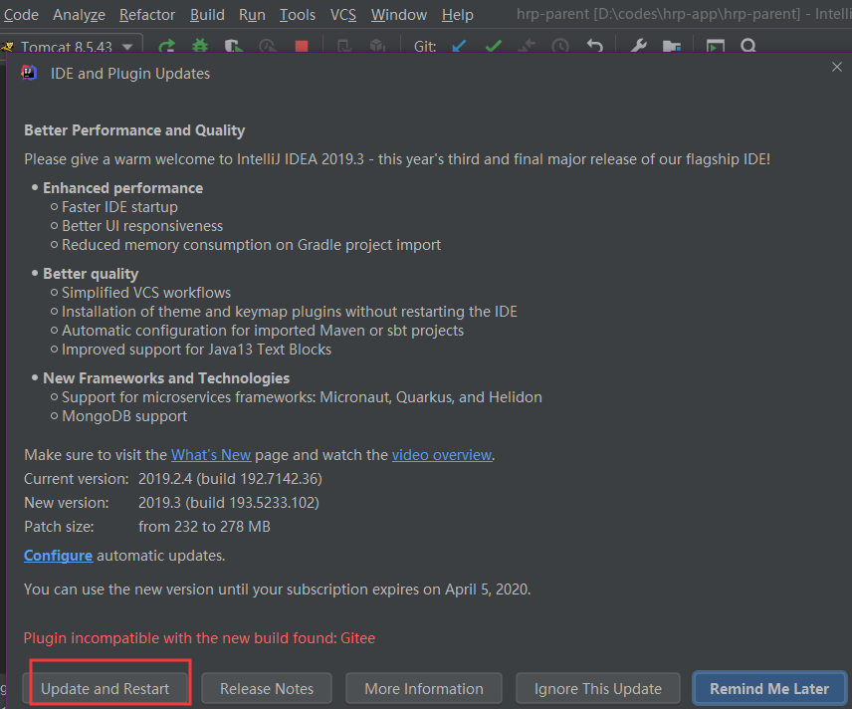The width and height of the screenshot is (852, 709).
Task: Open Search Everywhere magnifier icon
Action: pyautogui.click(x=748, y=46)
